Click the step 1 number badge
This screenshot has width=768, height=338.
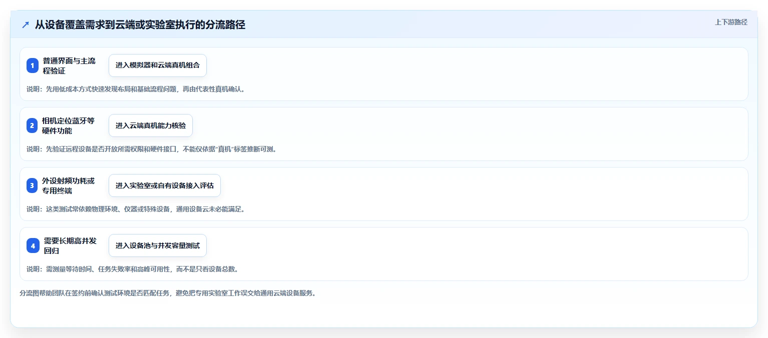tap(33, 65)
